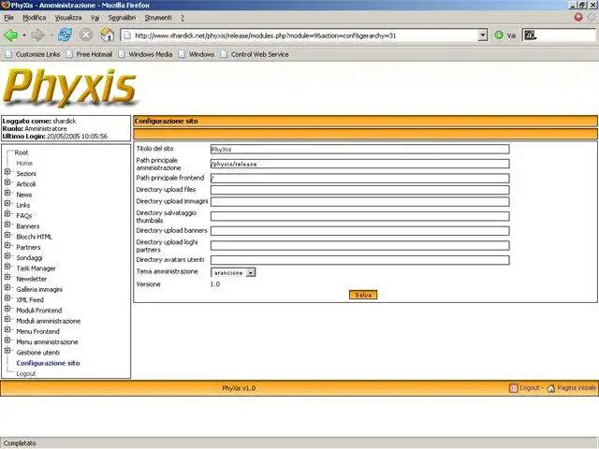Click the Logout icon in the footer
The width and height of the screenshot is (599, 449).
coord(514,388)
